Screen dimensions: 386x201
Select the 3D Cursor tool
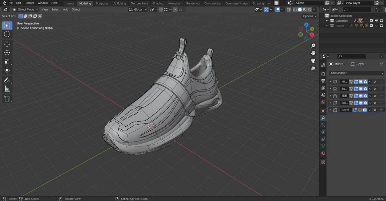pyautogui.click(x=7, y=34)
